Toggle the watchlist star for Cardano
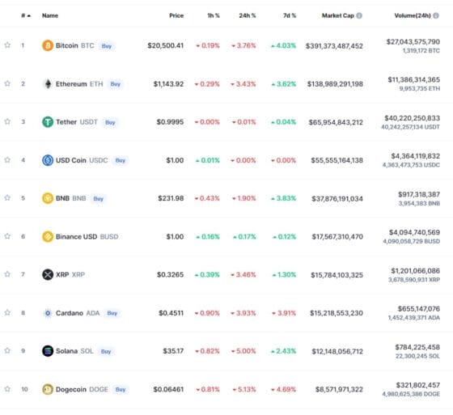 7,313
